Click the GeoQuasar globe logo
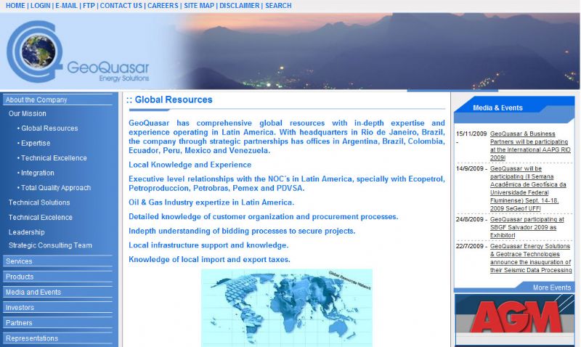Image resolution: width=581 pixels, height=347 pixels. pos(34,52)
